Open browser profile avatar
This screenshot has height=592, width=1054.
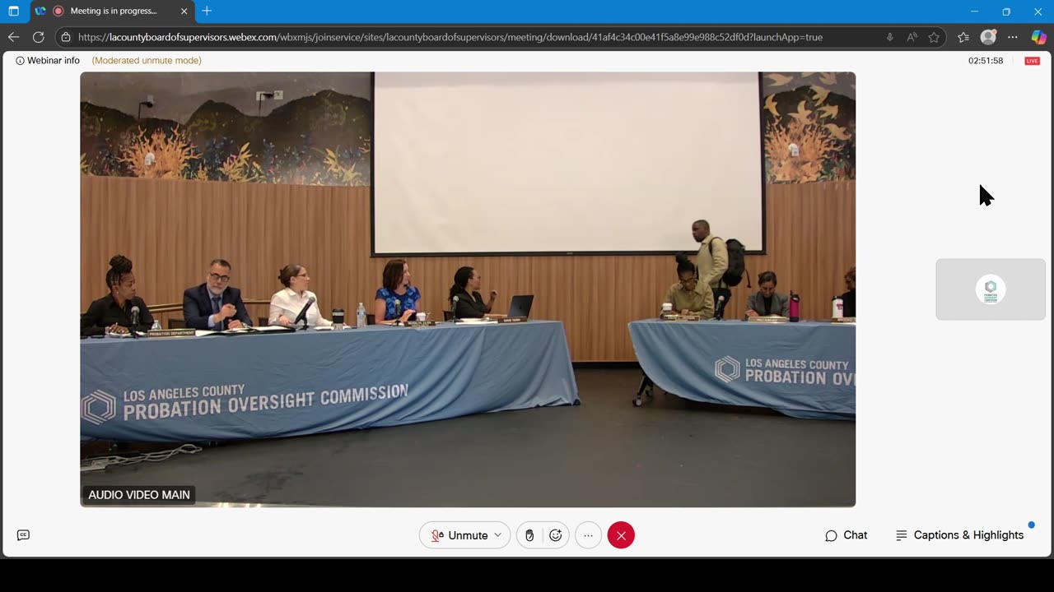click(988, 37)
